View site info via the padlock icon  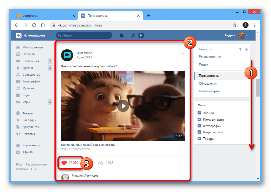point(54,25)
